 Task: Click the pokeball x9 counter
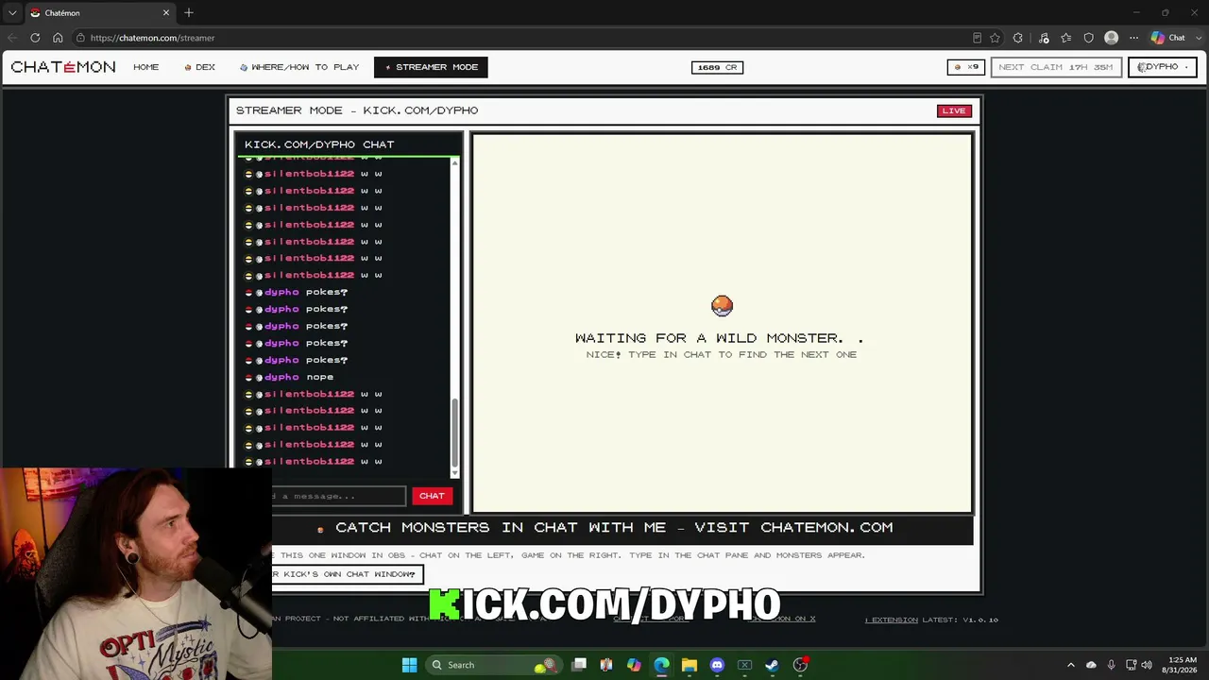[966, 67]
